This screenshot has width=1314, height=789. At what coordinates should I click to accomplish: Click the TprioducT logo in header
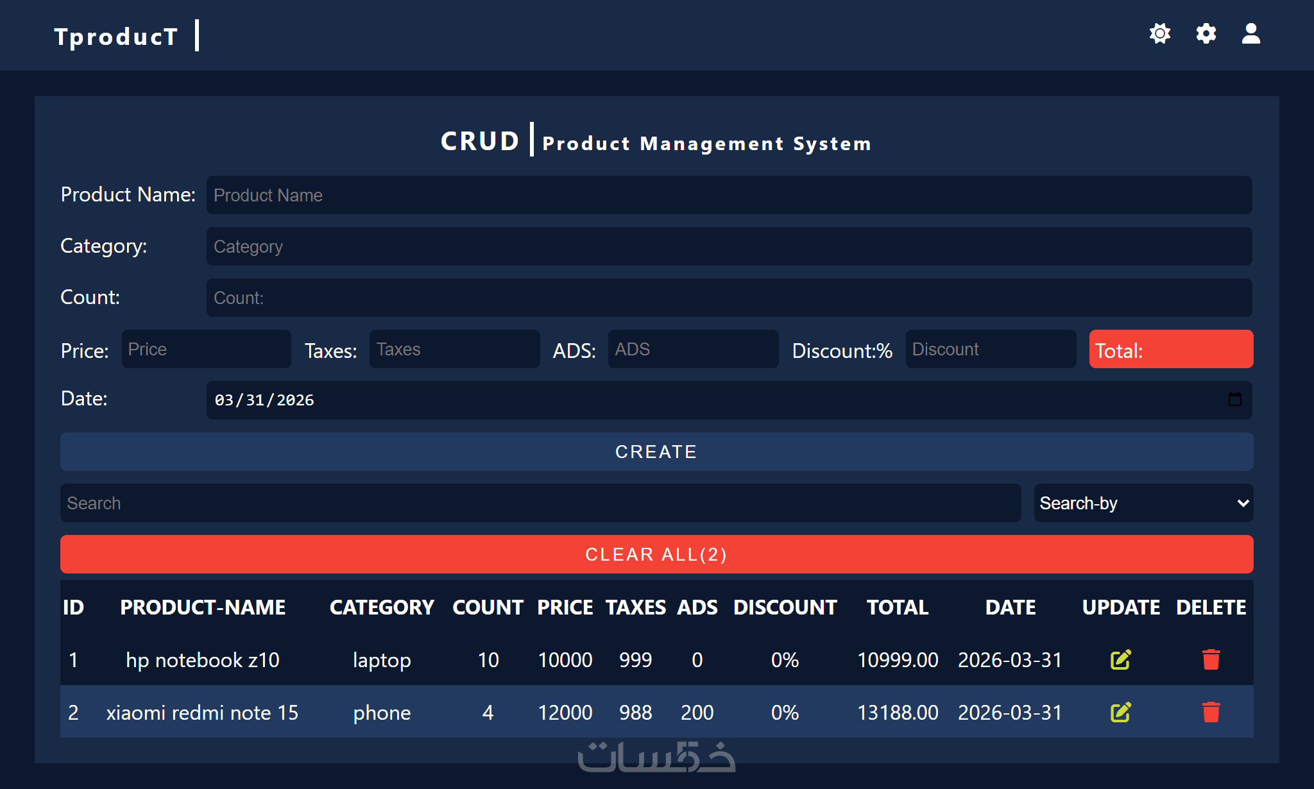click(116, 36)
